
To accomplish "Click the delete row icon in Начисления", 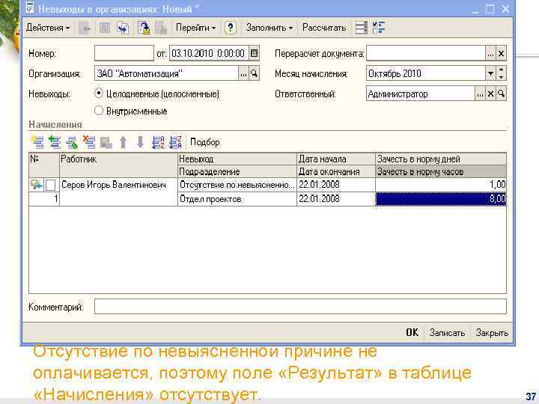I will pos(89,142).
